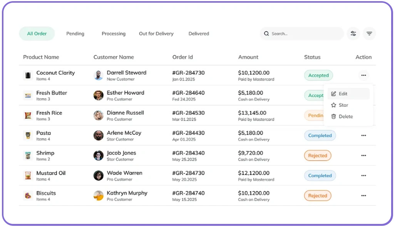Click the Product Name column header

(41, 57)
